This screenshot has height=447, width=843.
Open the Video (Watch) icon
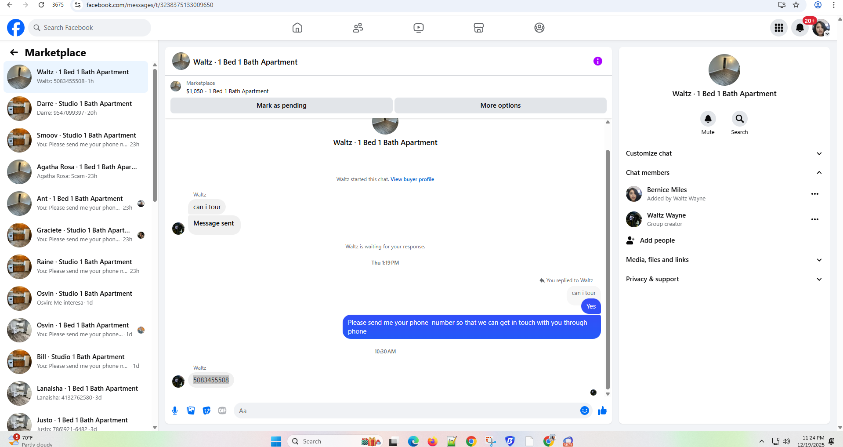pos(419,28)
